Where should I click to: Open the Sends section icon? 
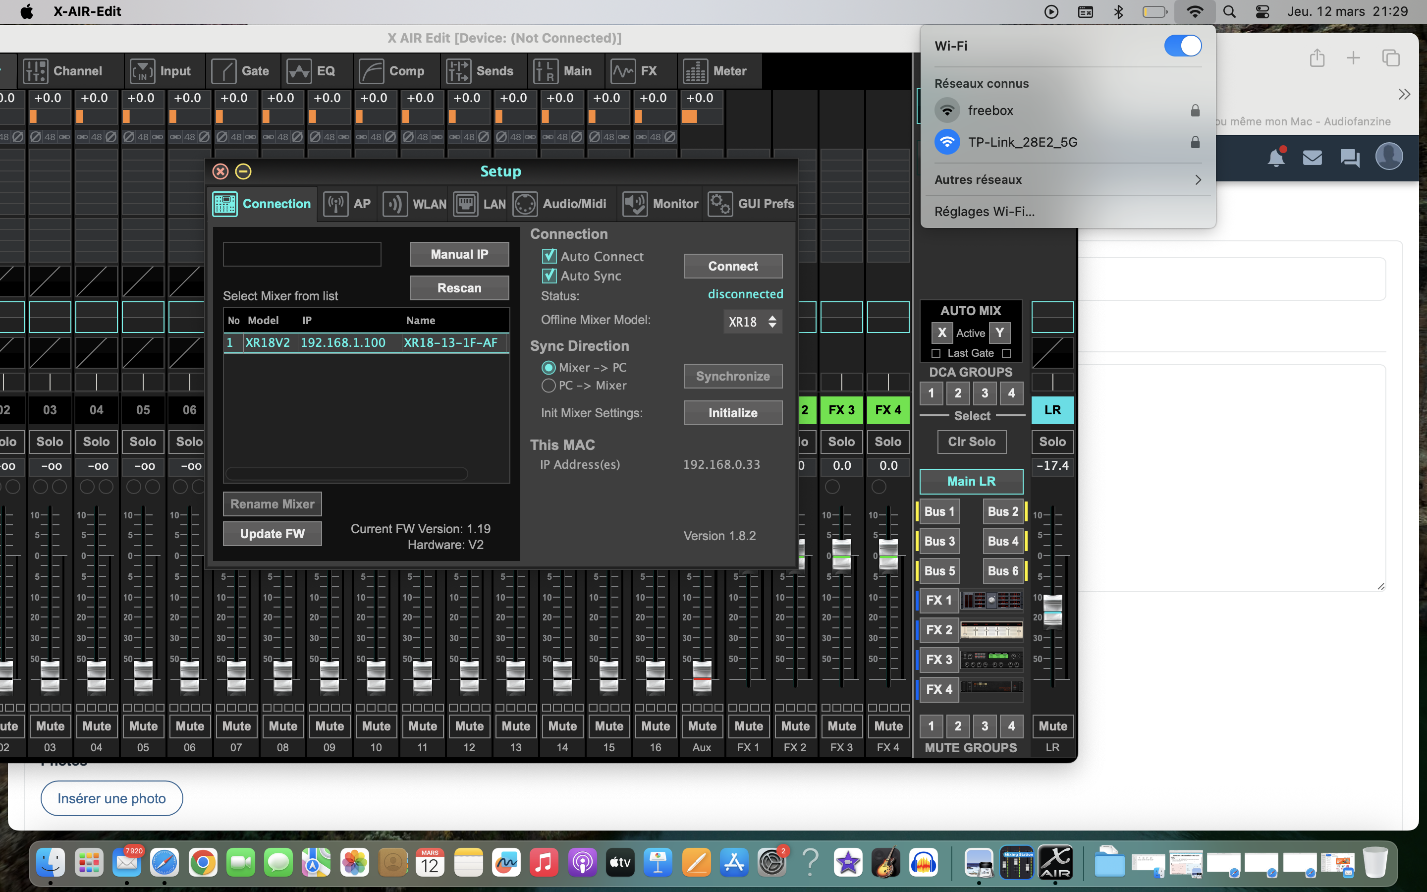(x=459, y=71)
